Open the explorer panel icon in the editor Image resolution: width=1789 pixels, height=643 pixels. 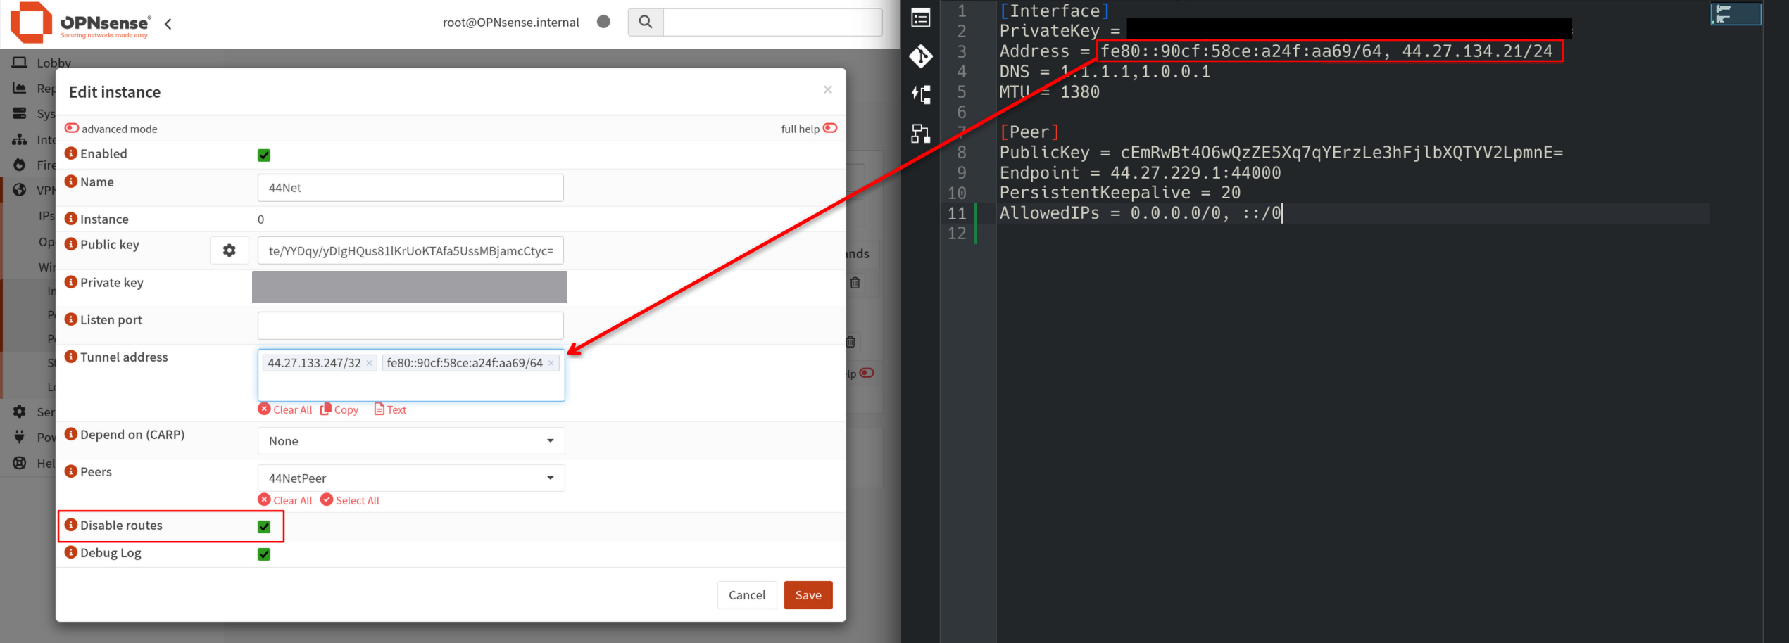coord(920,18)
